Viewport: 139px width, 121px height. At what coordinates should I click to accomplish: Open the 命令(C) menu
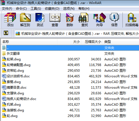[21, 9]
